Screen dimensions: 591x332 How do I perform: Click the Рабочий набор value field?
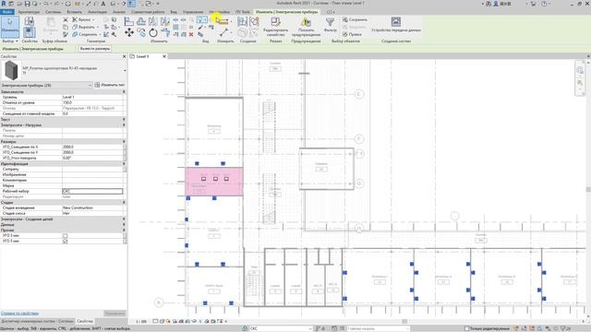(92, 191)
